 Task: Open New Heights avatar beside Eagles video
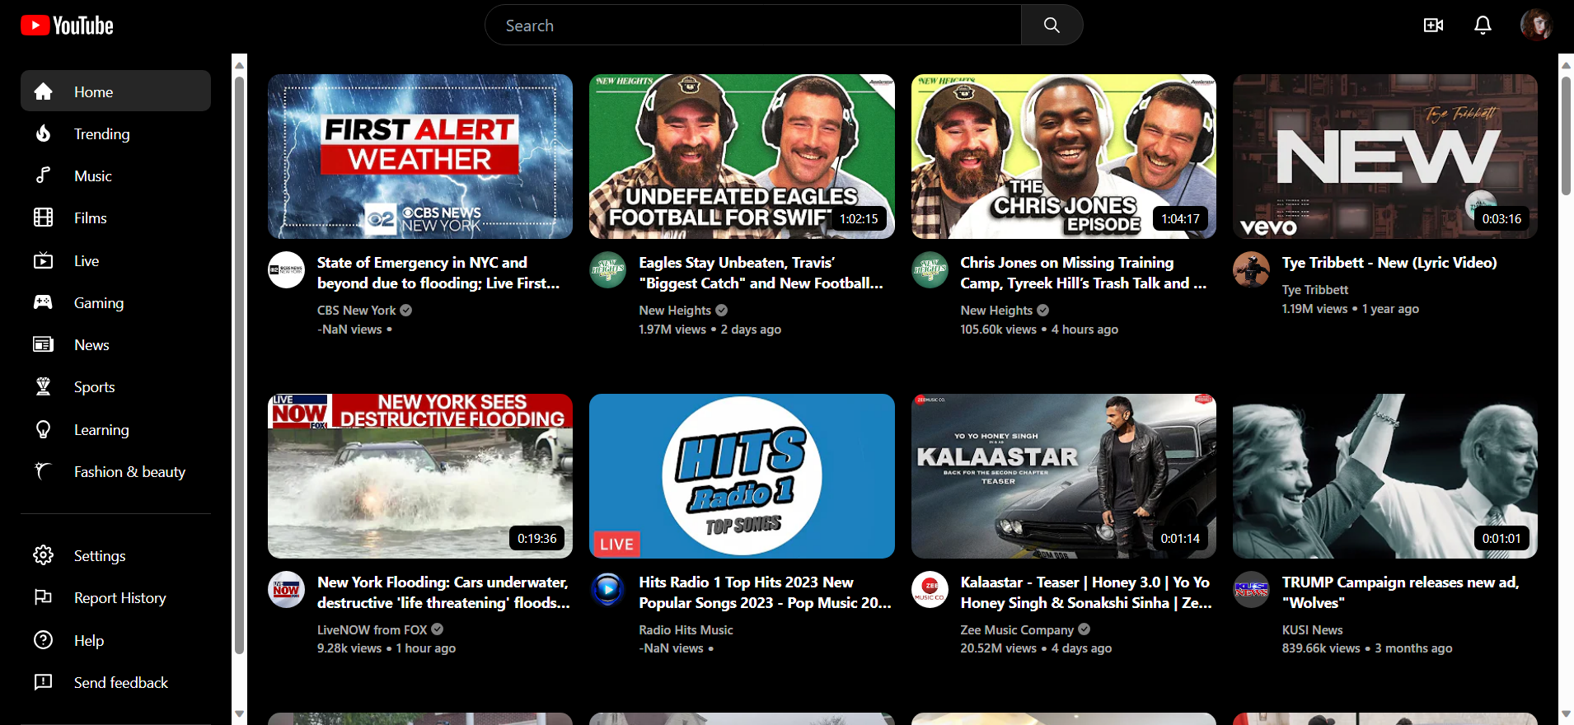[608, 270]
